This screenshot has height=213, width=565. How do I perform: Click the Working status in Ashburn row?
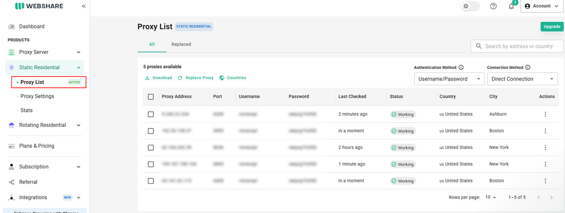click(x=403, y=114)
